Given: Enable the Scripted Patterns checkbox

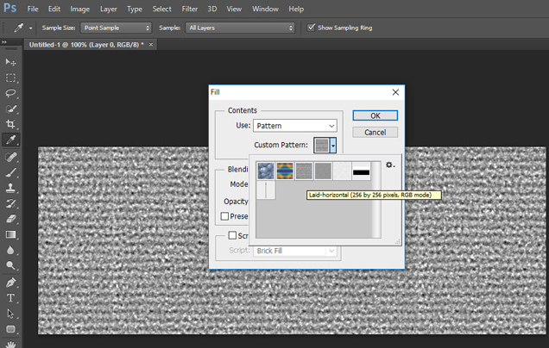Looking at the screenshot, I should coord(232,236).
